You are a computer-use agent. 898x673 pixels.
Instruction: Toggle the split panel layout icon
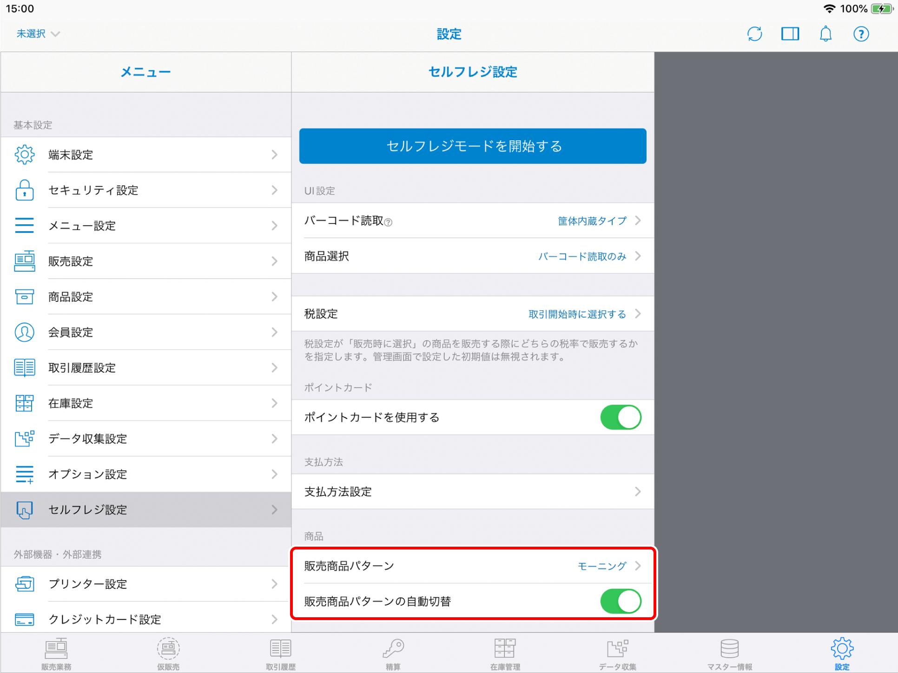click(790, 34)
